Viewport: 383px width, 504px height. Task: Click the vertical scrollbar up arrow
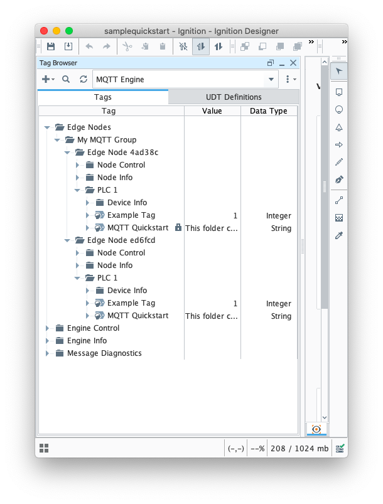coord(325,62)
